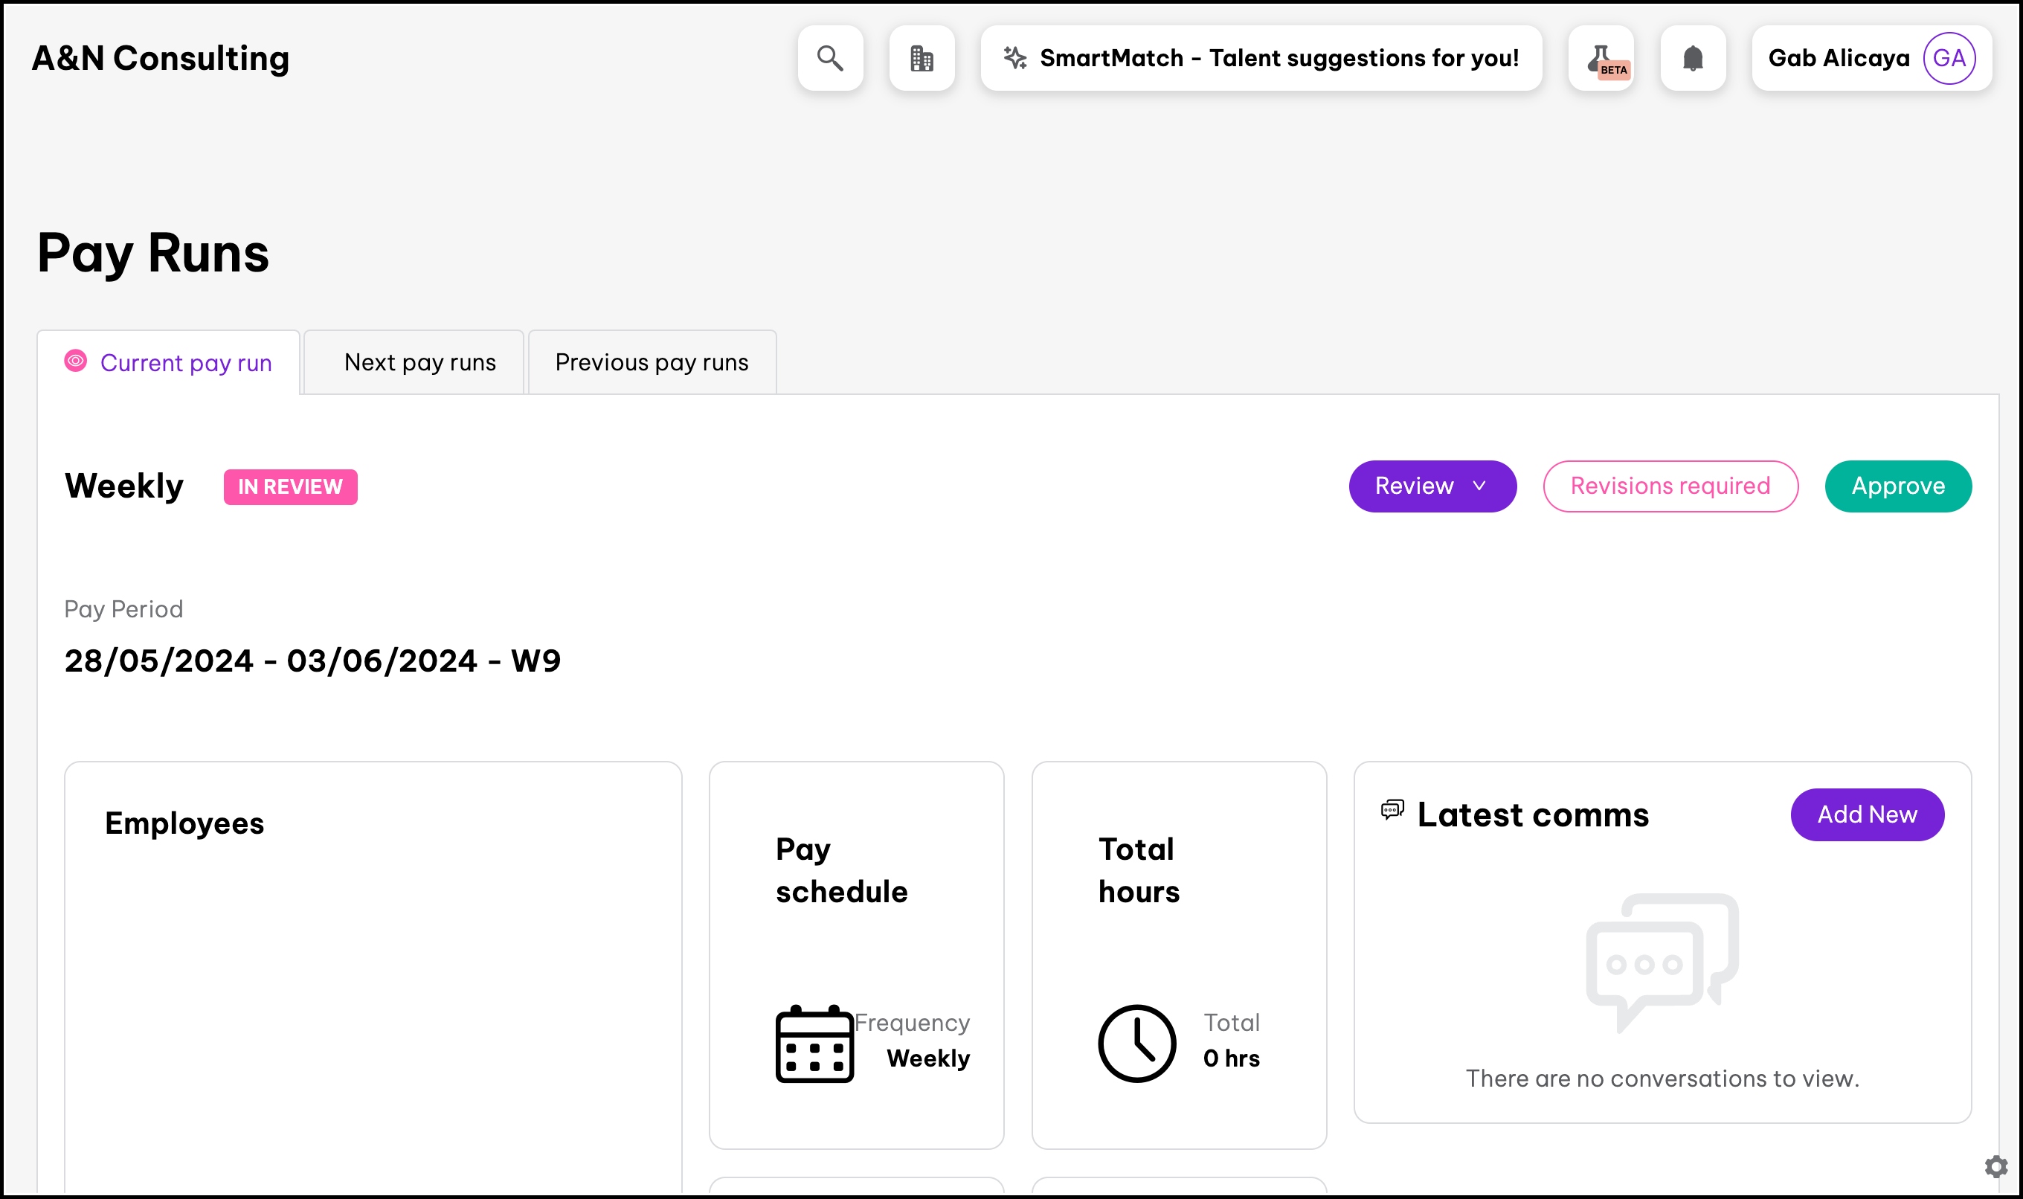This screenshot has height=1199, width=2023.
Task: Click the A&N Consulting company title
Action: click(160, 58)
